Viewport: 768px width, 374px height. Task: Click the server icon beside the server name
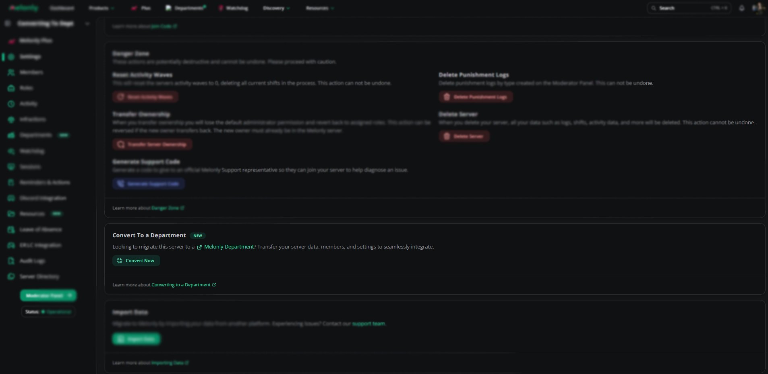8,24
